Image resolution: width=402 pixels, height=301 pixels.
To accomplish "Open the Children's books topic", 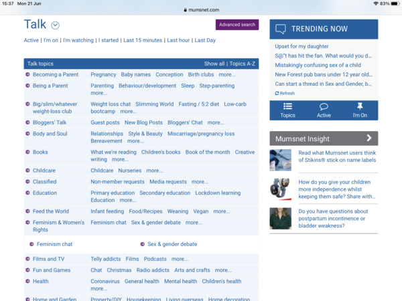I will [x=161, y=152].
